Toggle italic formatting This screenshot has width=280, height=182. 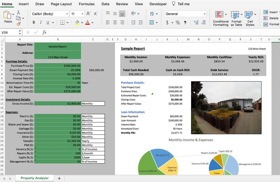(40, 22)
